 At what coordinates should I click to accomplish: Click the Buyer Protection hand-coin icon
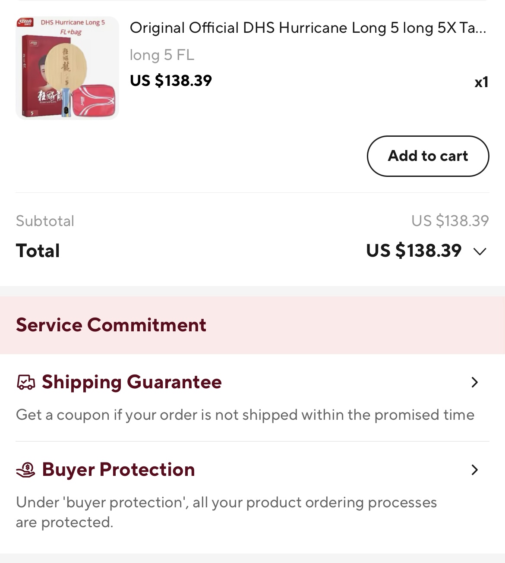pyautogui.click(x=26, y=470)
